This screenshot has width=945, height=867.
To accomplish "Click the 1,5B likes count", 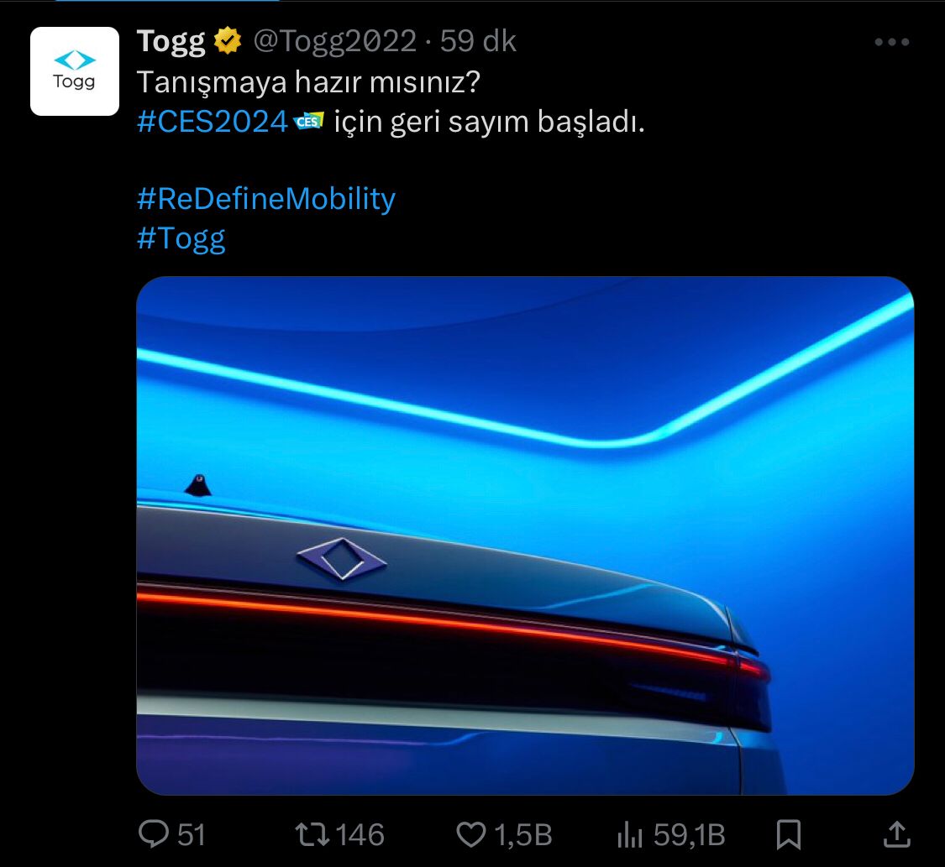I will tap(523, 835).
